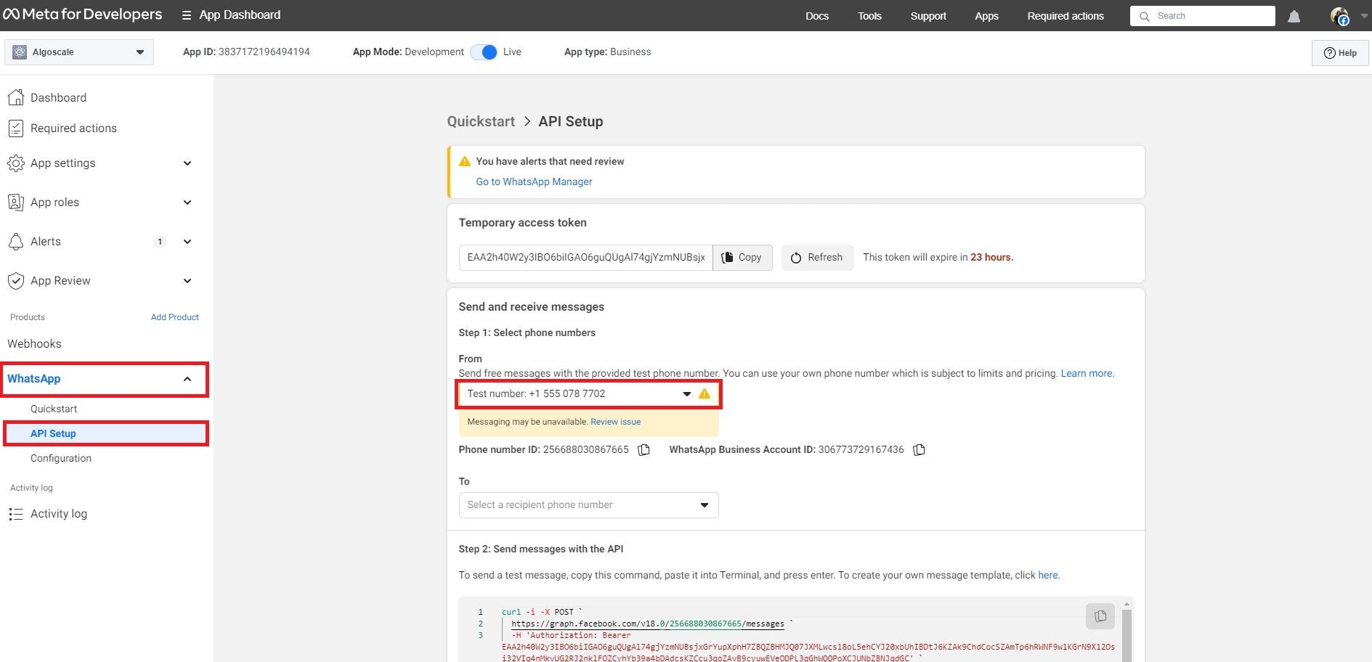The width and height of the screenshot is (1372, 662).
Task: Open Required actions in top bar
Action: point(1065,16)
